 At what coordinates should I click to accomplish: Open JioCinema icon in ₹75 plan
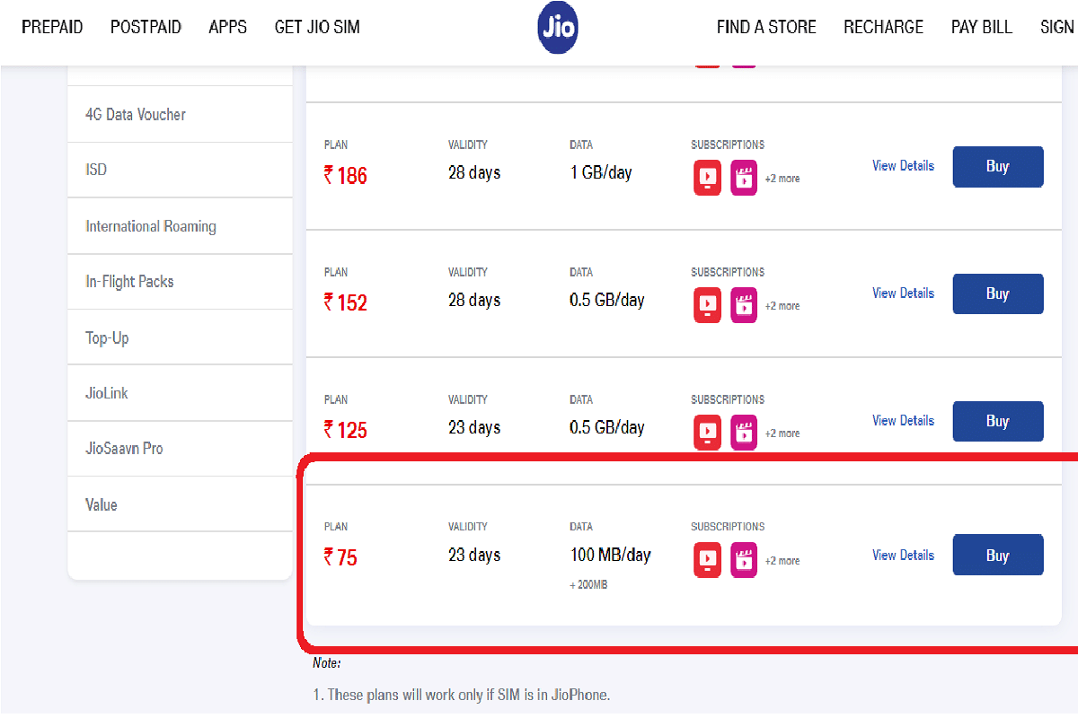pyautogui.click(x=744, y=560)
